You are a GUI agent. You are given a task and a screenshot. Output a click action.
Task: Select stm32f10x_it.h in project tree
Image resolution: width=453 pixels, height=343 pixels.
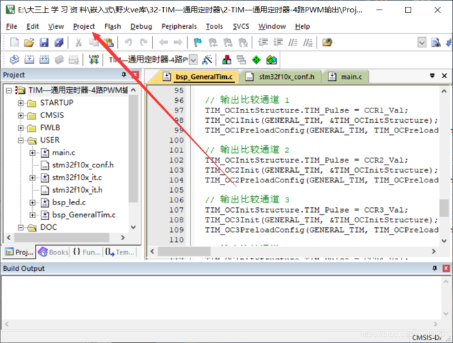[77, 190]
